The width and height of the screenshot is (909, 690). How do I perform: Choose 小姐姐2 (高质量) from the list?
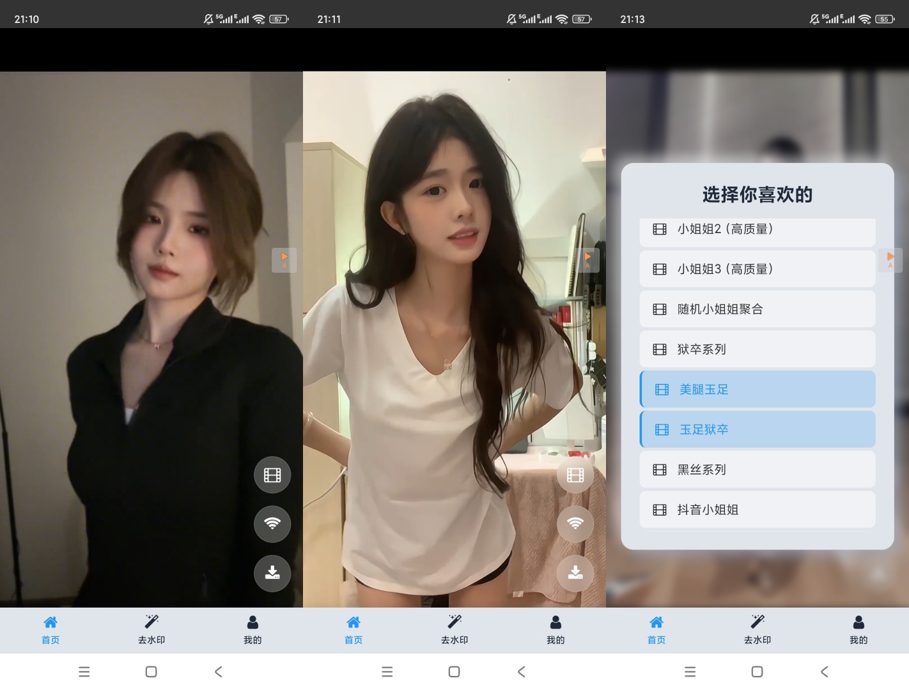[757, 232]
